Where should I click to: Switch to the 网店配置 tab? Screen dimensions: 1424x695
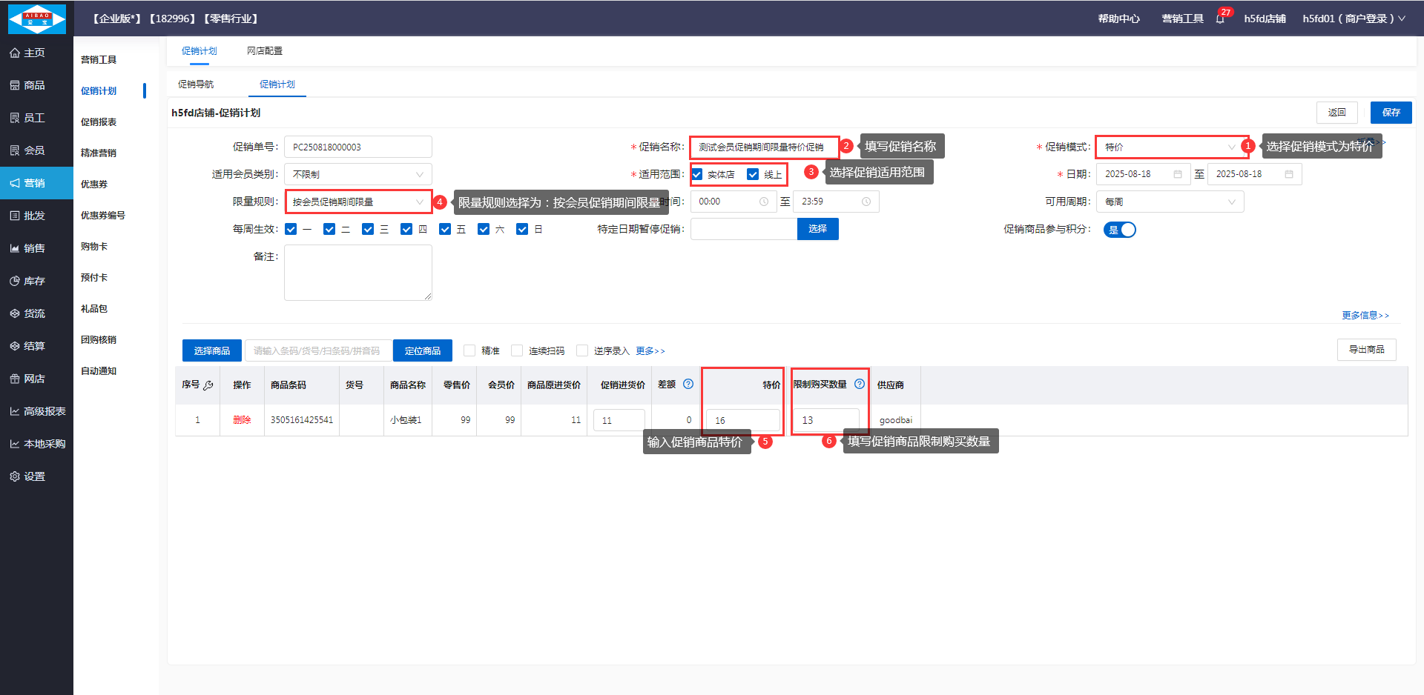coord(265,51)
